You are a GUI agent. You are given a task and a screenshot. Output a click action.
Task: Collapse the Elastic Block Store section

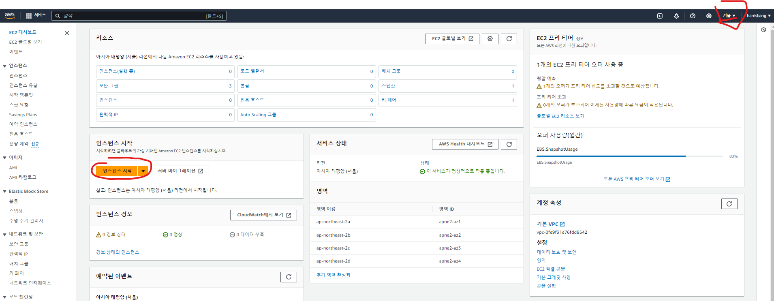point(4,191)
